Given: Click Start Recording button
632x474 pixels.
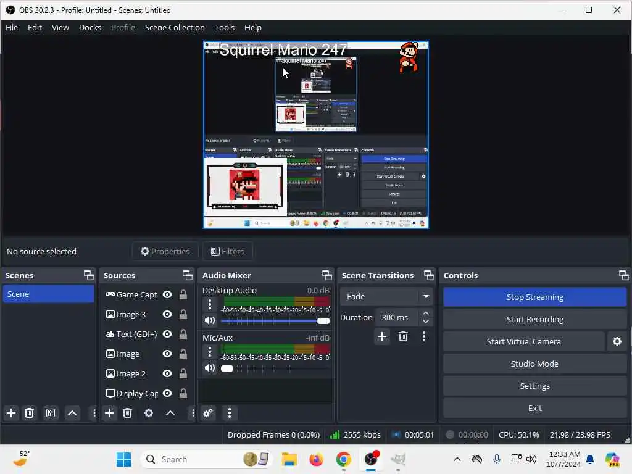Looking at the screenshot, I should point(534,319).
